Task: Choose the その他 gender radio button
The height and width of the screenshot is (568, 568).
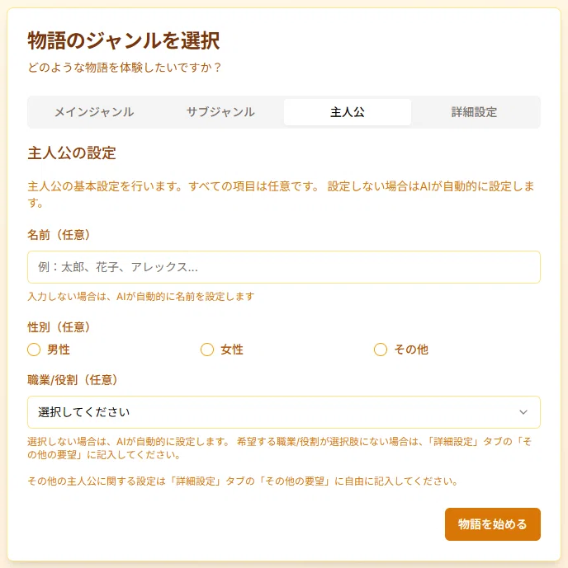Action: tap(381, 350)
